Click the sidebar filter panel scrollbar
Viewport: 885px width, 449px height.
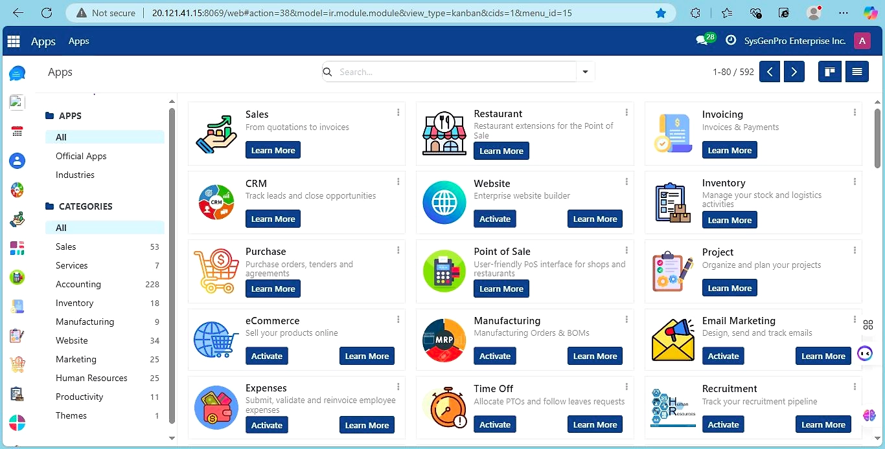click(x=172, y=265)
